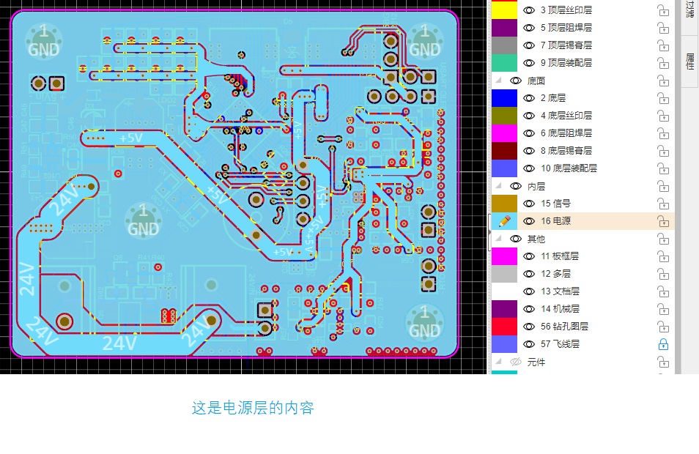Viewport: 699px width, 454px height.
Task: Collapse the 底面 layer group
Action: click(x=499, y=81)
